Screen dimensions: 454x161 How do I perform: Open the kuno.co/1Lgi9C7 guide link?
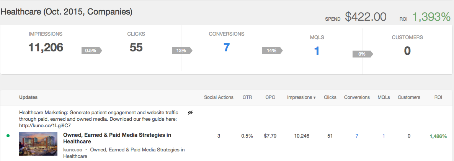45,125
